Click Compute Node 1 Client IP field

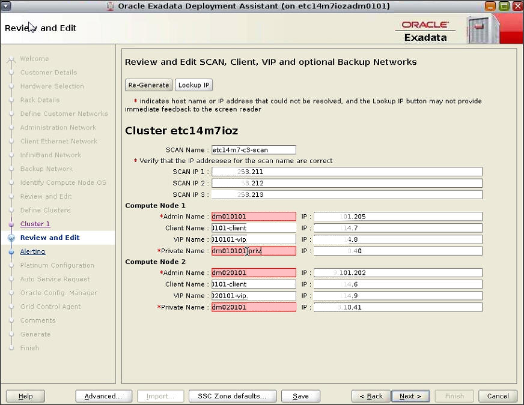pos(398,228)
